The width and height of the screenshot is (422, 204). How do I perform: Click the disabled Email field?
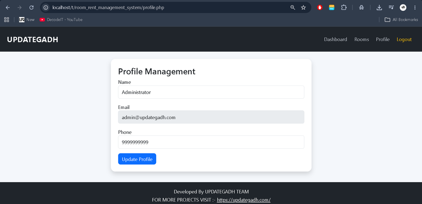[x=211, y=117]
